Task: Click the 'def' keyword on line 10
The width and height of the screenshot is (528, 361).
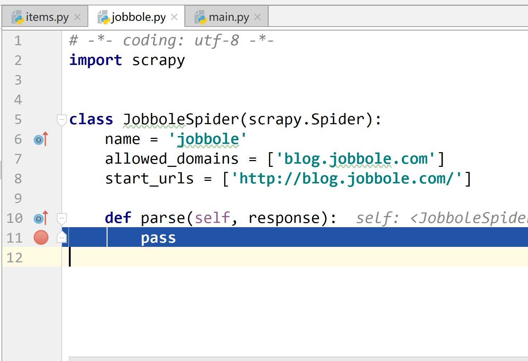Action: pyautogui.click(x=118, y=218)
